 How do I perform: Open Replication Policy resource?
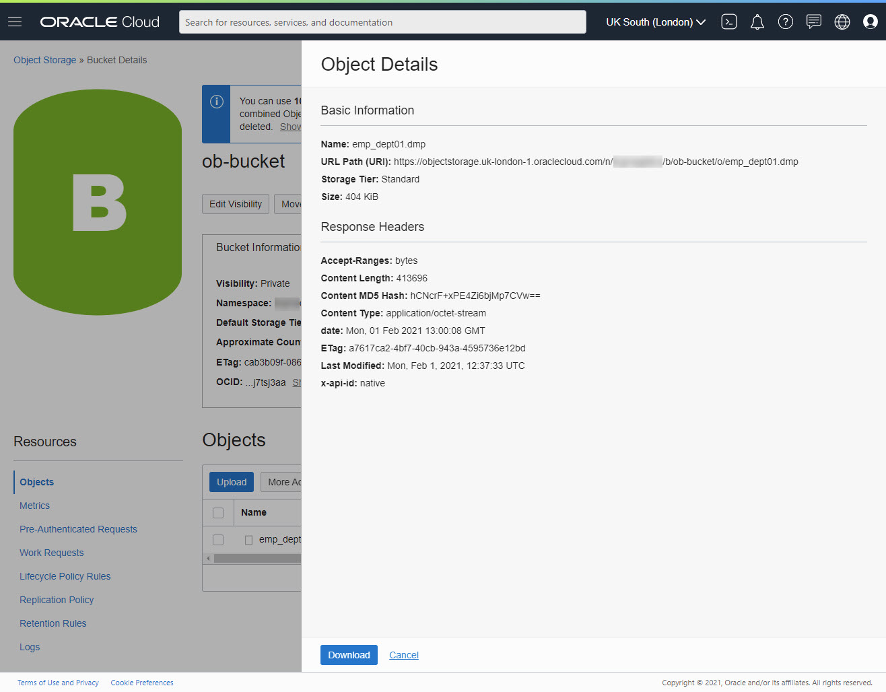click(x=57, y=600)
